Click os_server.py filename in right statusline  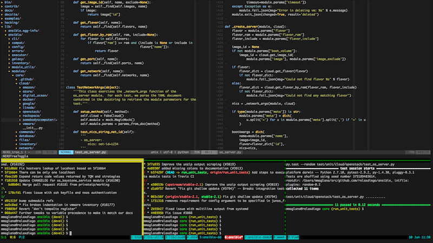(230, 152)
